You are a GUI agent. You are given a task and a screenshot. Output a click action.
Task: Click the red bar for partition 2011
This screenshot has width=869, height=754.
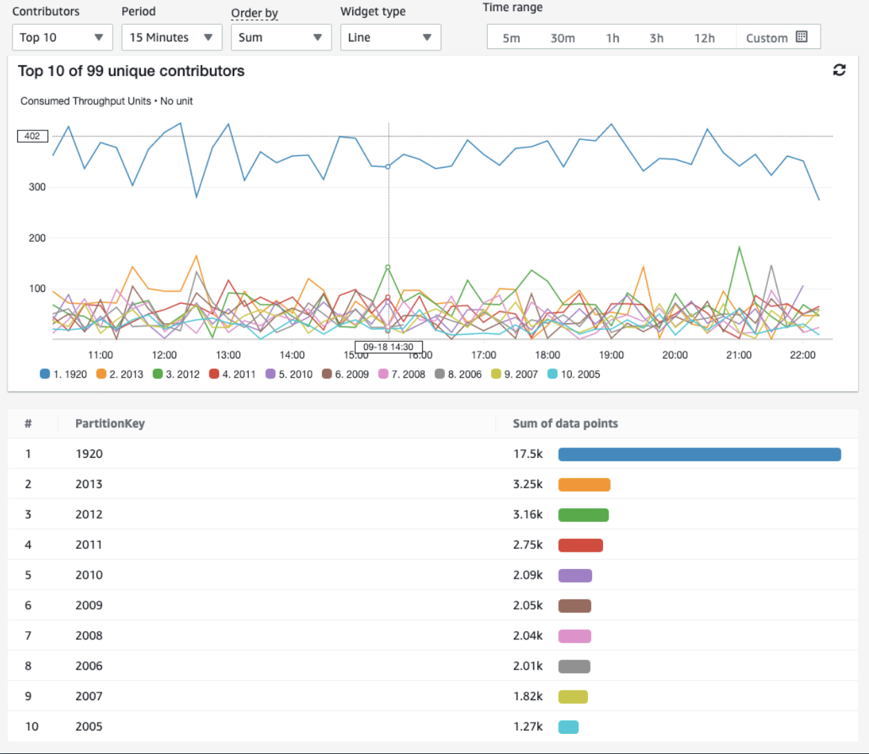tap(580, 545)
